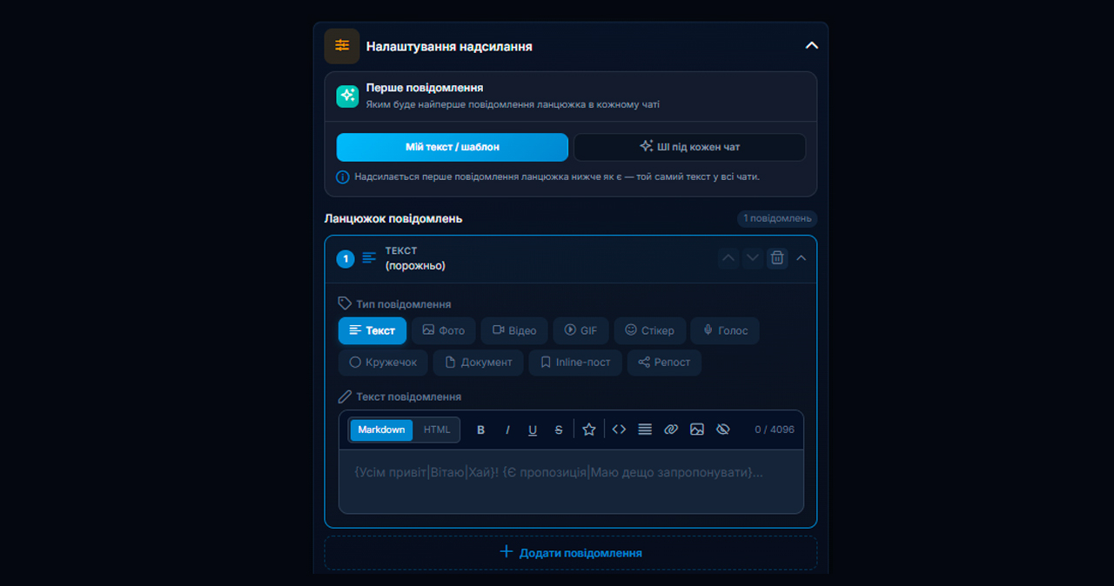Click the Перше повідомлення heading
Viewport: 1114px width, 586px height.
[x=425, y=88]
